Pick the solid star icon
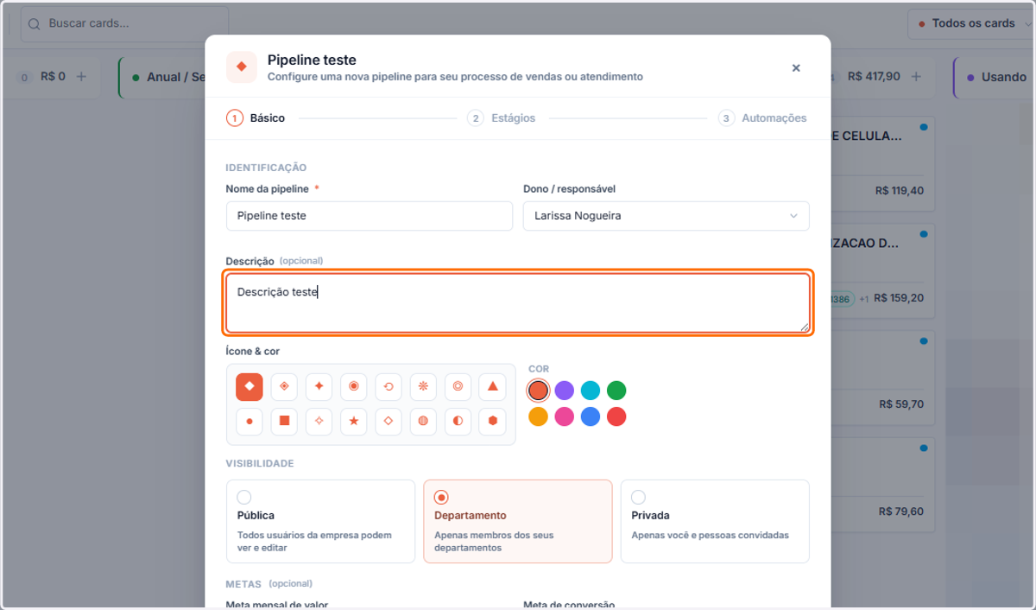 [x=354, y=422]
